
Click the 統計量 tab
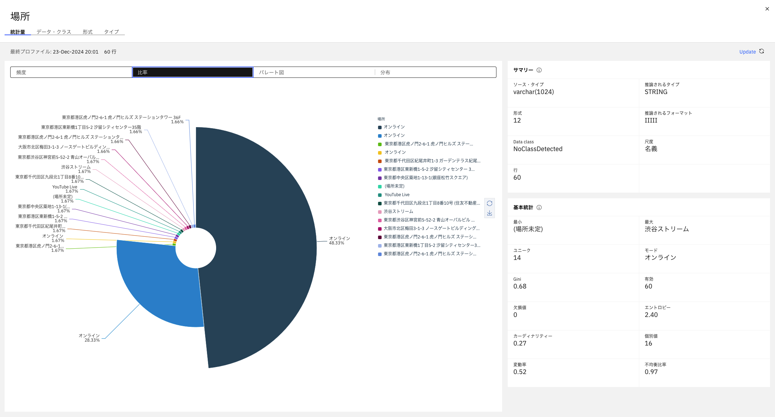click(18, 32)
